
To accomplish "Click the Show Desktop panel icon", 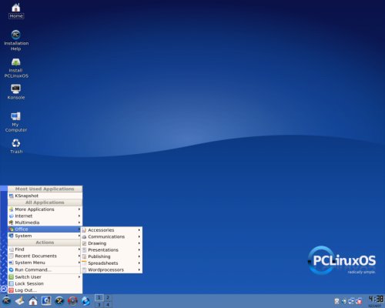I will (x=20, y=301).
